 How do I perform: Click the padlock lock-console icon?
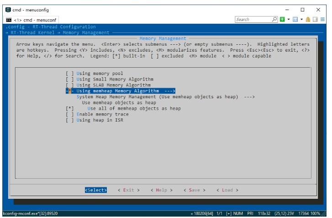point(308,20)
